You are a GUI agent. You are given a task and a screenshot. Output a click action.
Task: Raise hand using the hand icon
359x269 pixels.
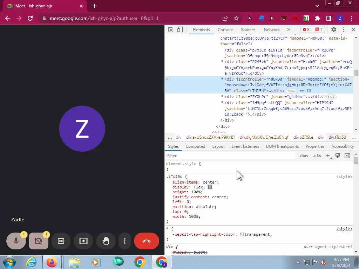(106, 241)
